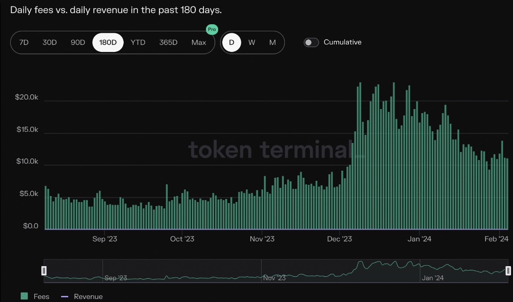Toggle the Fees series legend label
Image resolution: width=513 pixels, height=302 pixels.
pos(41,296)
